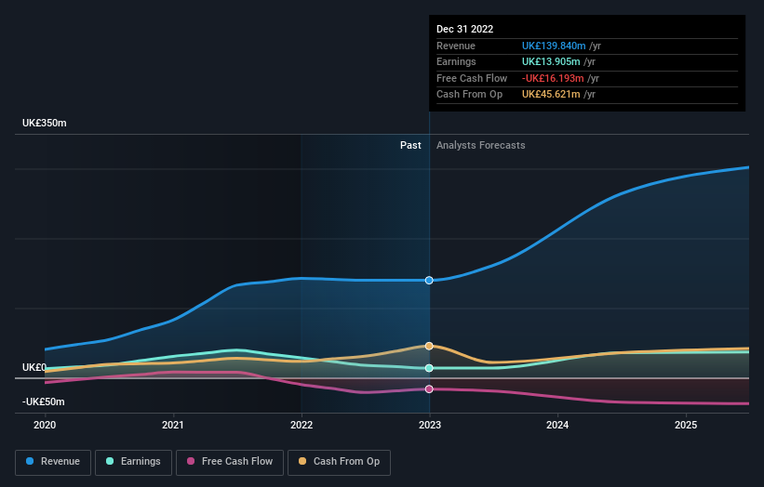Click the Revenue data point at 2023

[429, 281]
